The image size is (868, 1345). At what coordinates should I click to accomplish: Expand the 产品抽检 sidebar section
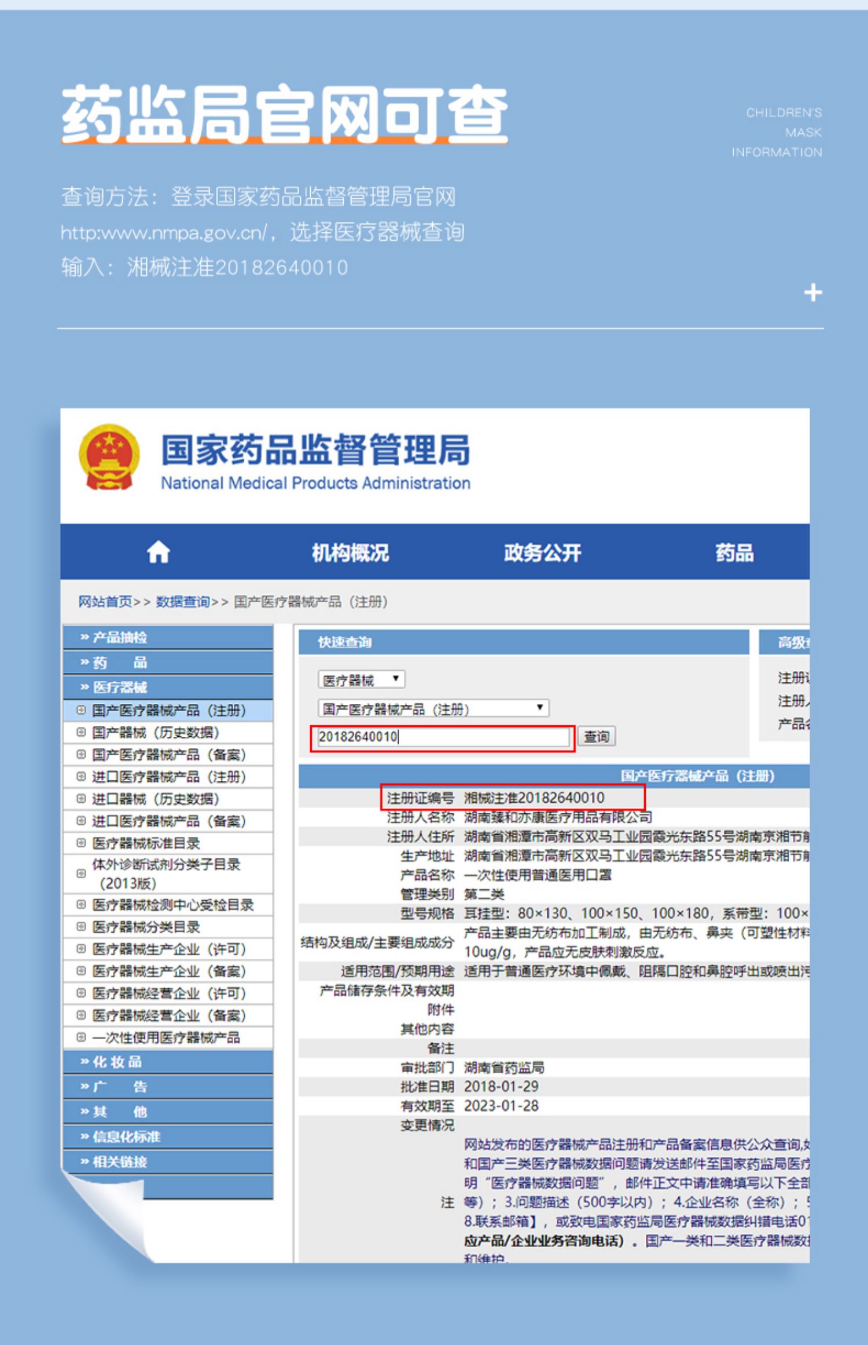click(x=168, y=637)
